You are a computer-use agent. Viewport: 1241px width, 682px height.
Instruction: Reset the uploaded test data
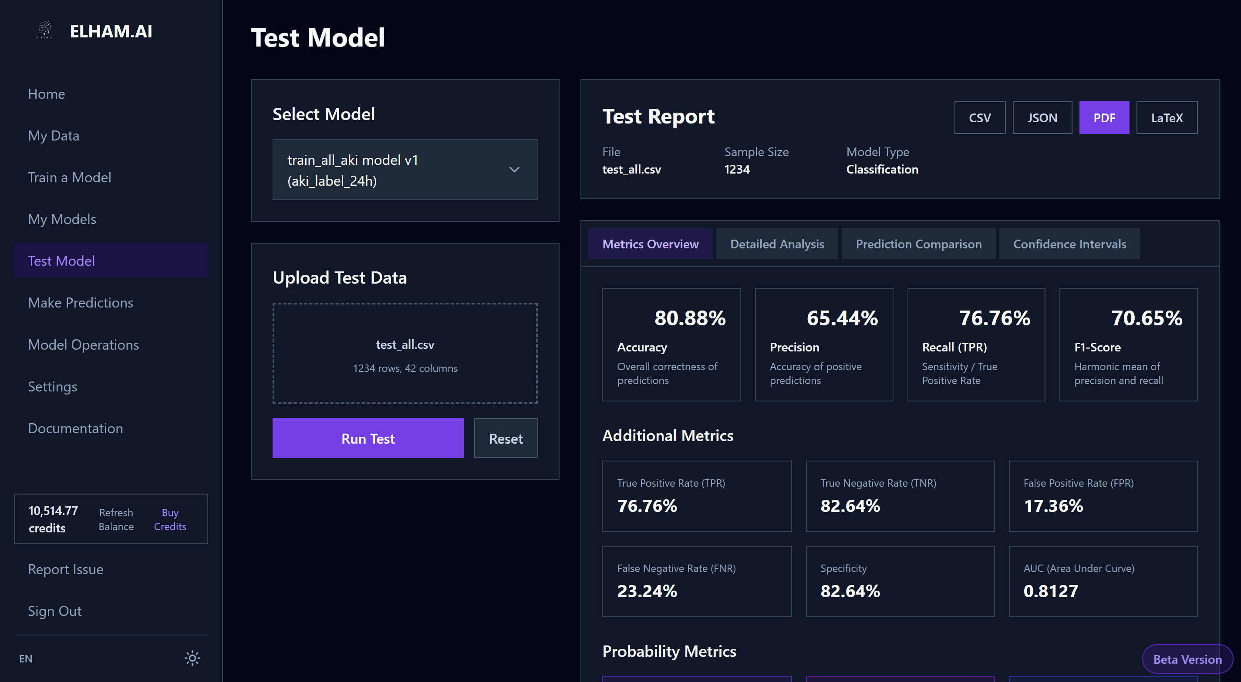pos(506,438)
